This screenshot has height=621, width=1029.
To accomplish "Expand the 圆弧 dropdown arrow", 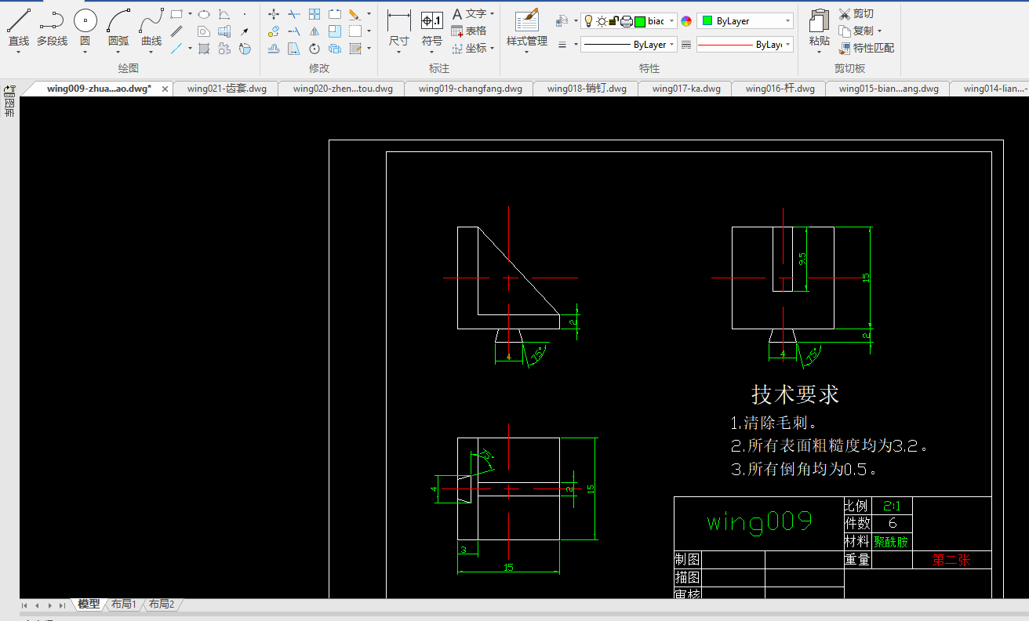I will (x=118, y=53).
